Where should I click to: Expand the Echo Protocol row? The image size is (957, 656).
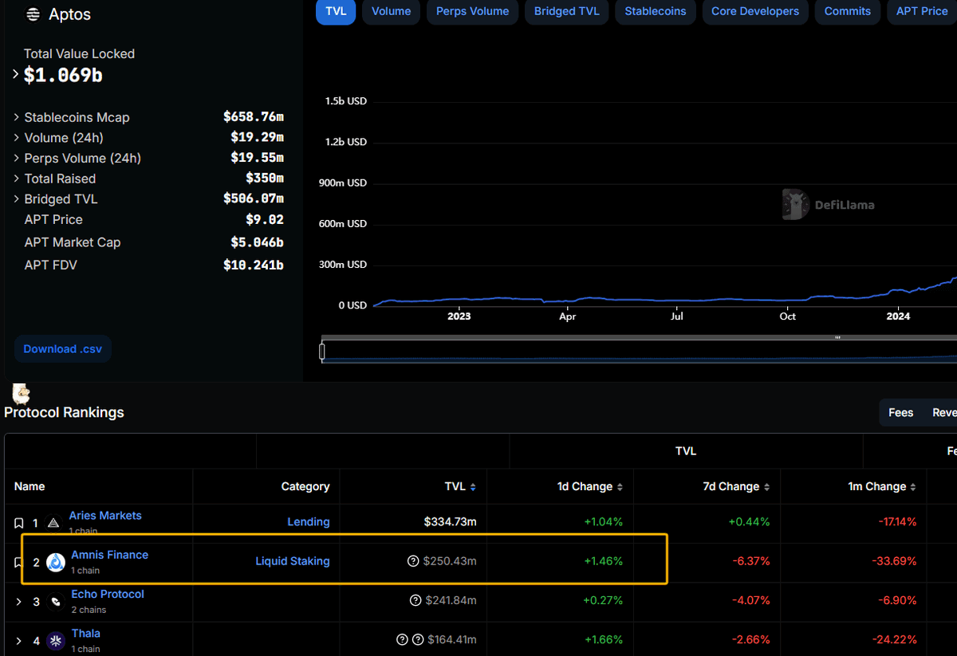[x=19, y=602]
